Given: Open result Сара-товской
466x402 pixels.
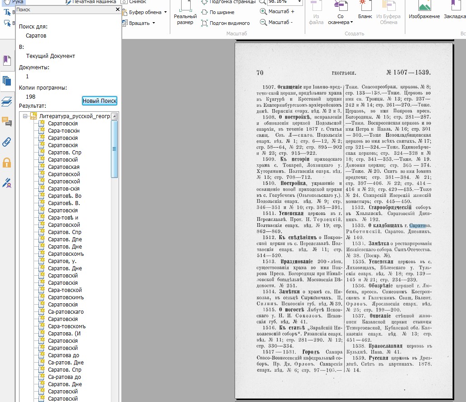Looking at the screenshot, I should click(x=65, y=290).
